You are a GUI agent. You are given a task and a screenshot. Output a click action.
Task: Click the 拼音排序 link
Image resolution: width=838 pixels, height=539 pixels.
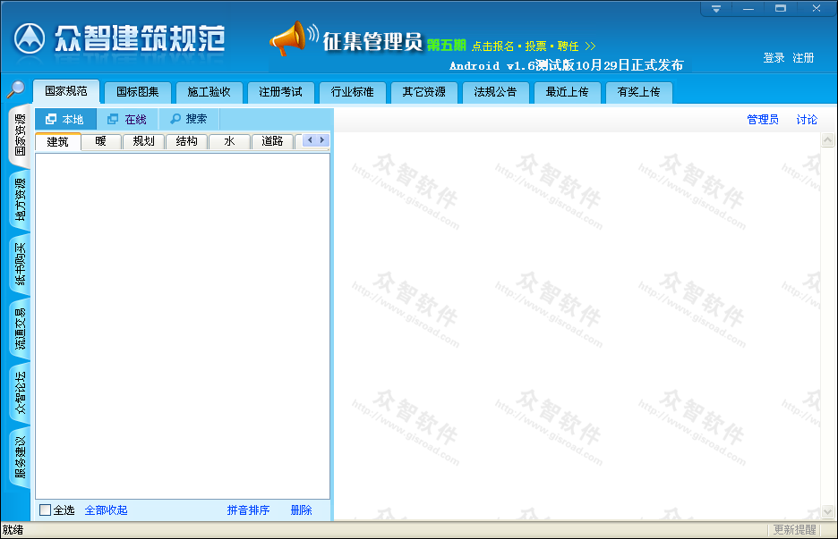(x=248, y=510)
